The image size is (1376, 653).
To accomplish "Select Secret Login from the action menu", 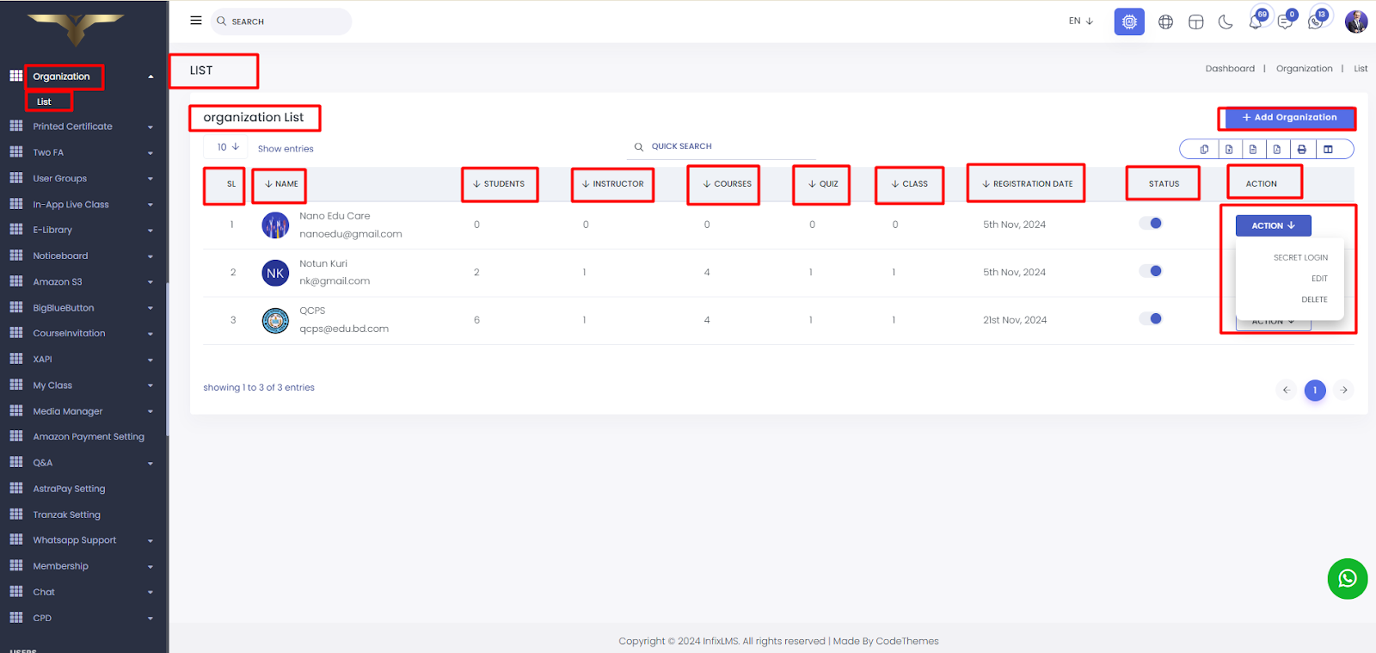I will pos(1300,258).
